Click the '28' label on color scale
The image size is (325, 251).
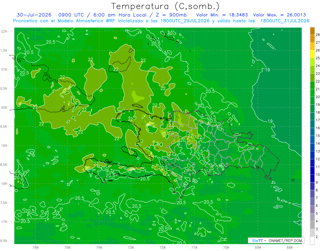click(318, 35)
